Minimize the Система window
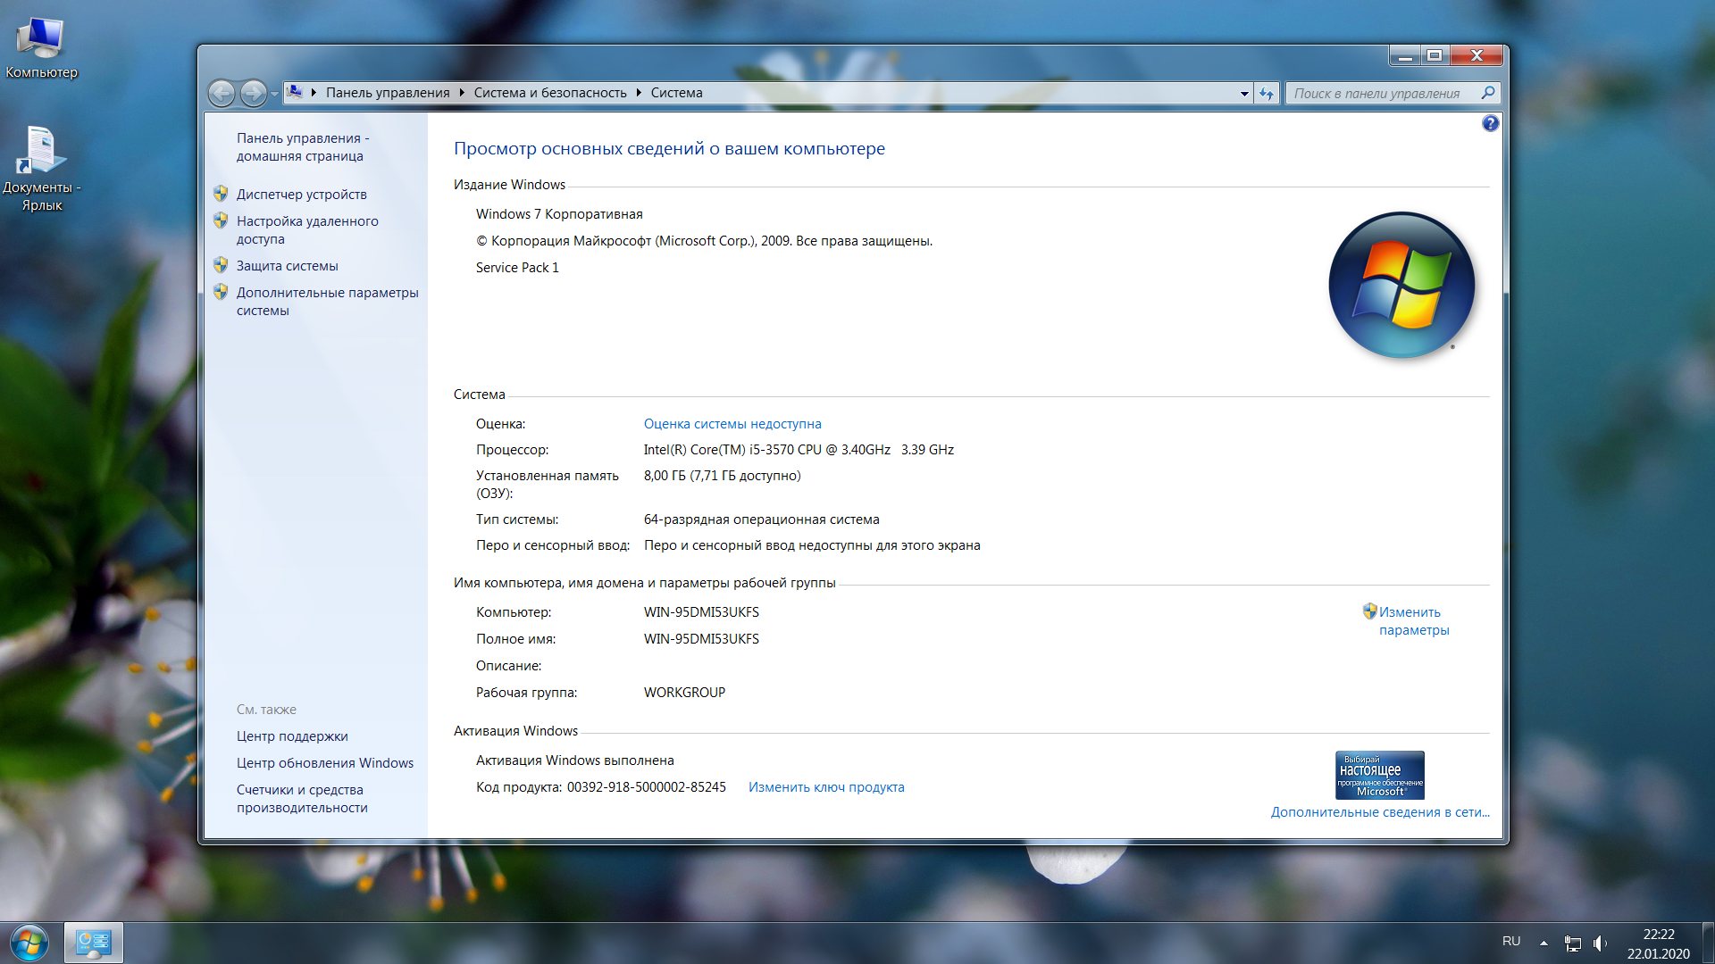The height and width of the screenshot is (964, 1715). (x=1405, y=55)
